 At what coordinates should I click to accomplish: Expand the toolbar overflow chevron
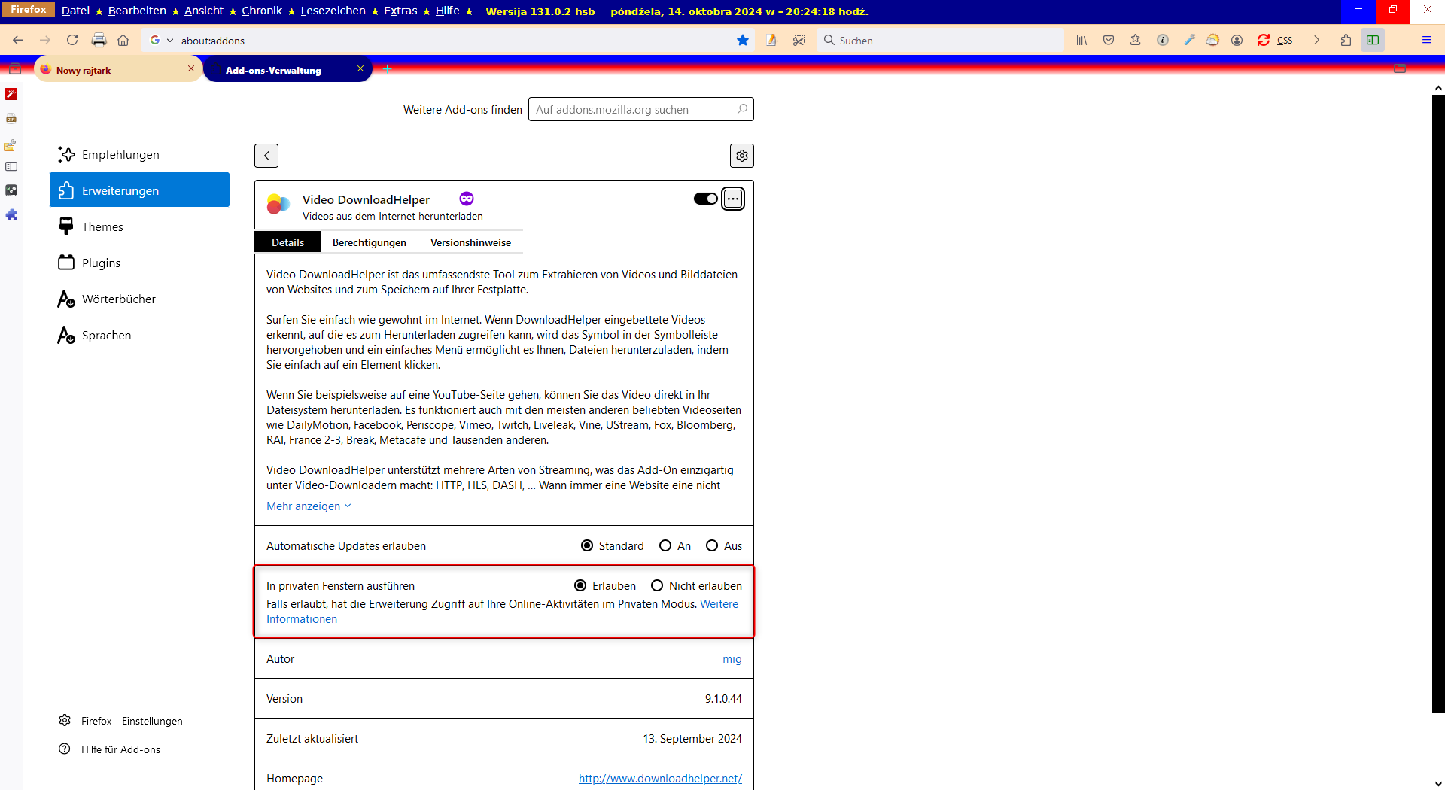pyautogui.click(x=1316, y=41)
